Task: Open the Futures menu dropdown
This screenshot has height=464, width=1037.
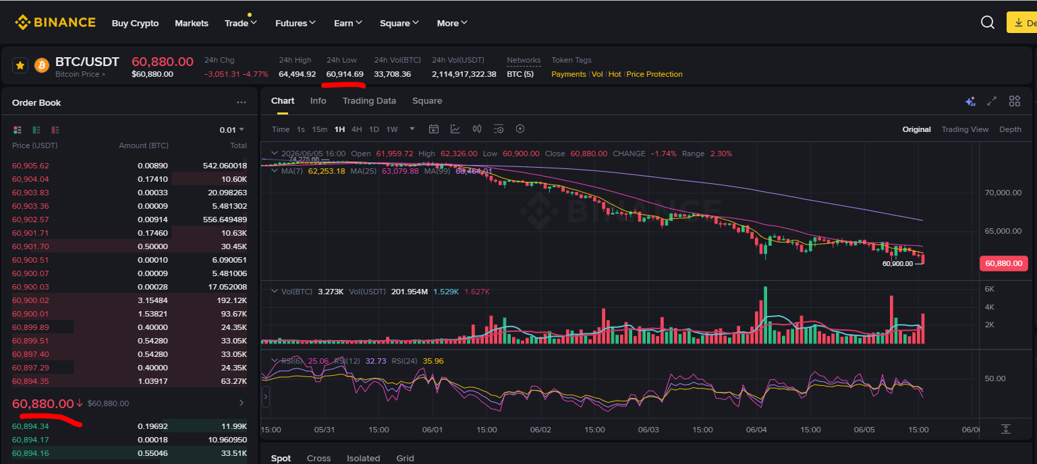Action: [x=296, y=23]
